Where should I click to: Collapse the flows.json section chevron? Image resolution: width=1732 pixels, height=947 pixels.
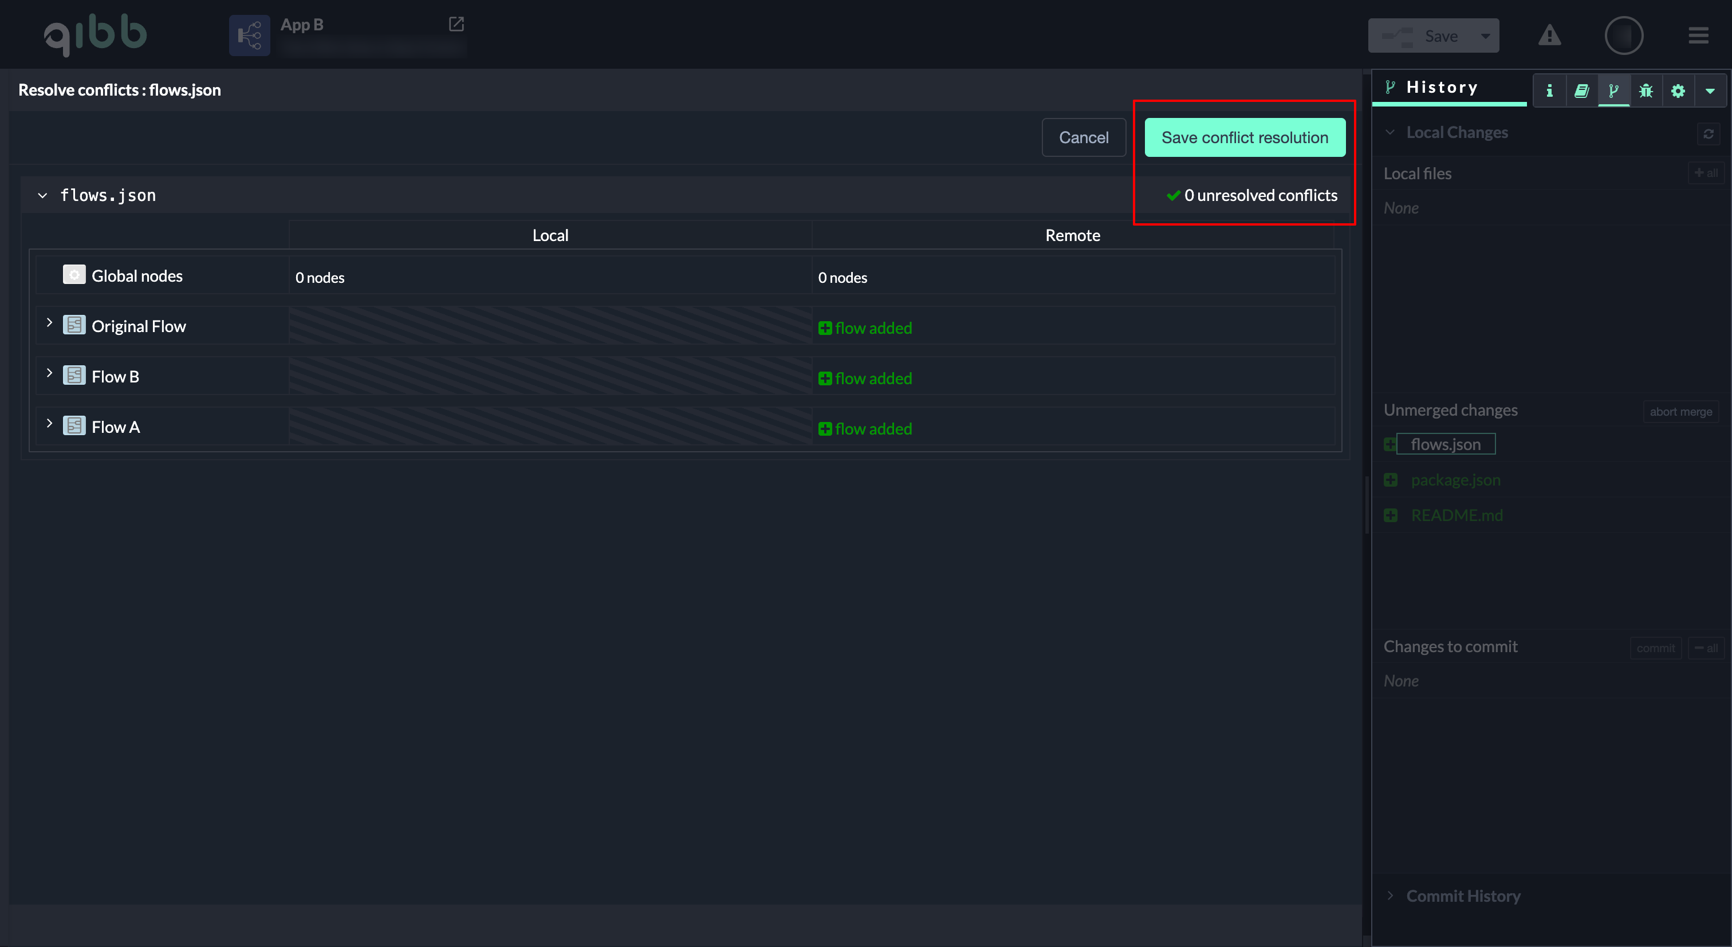pyautogui.click(x=42, y=196)
